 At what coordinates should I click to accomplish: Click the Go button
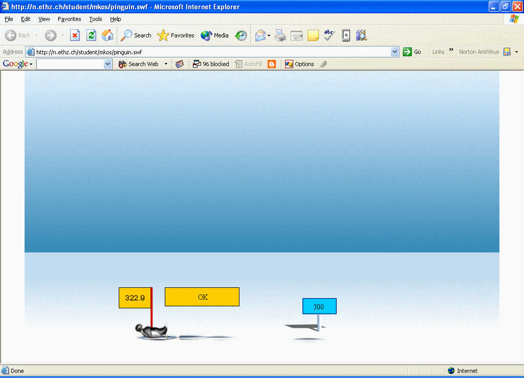tap(412, 52)
